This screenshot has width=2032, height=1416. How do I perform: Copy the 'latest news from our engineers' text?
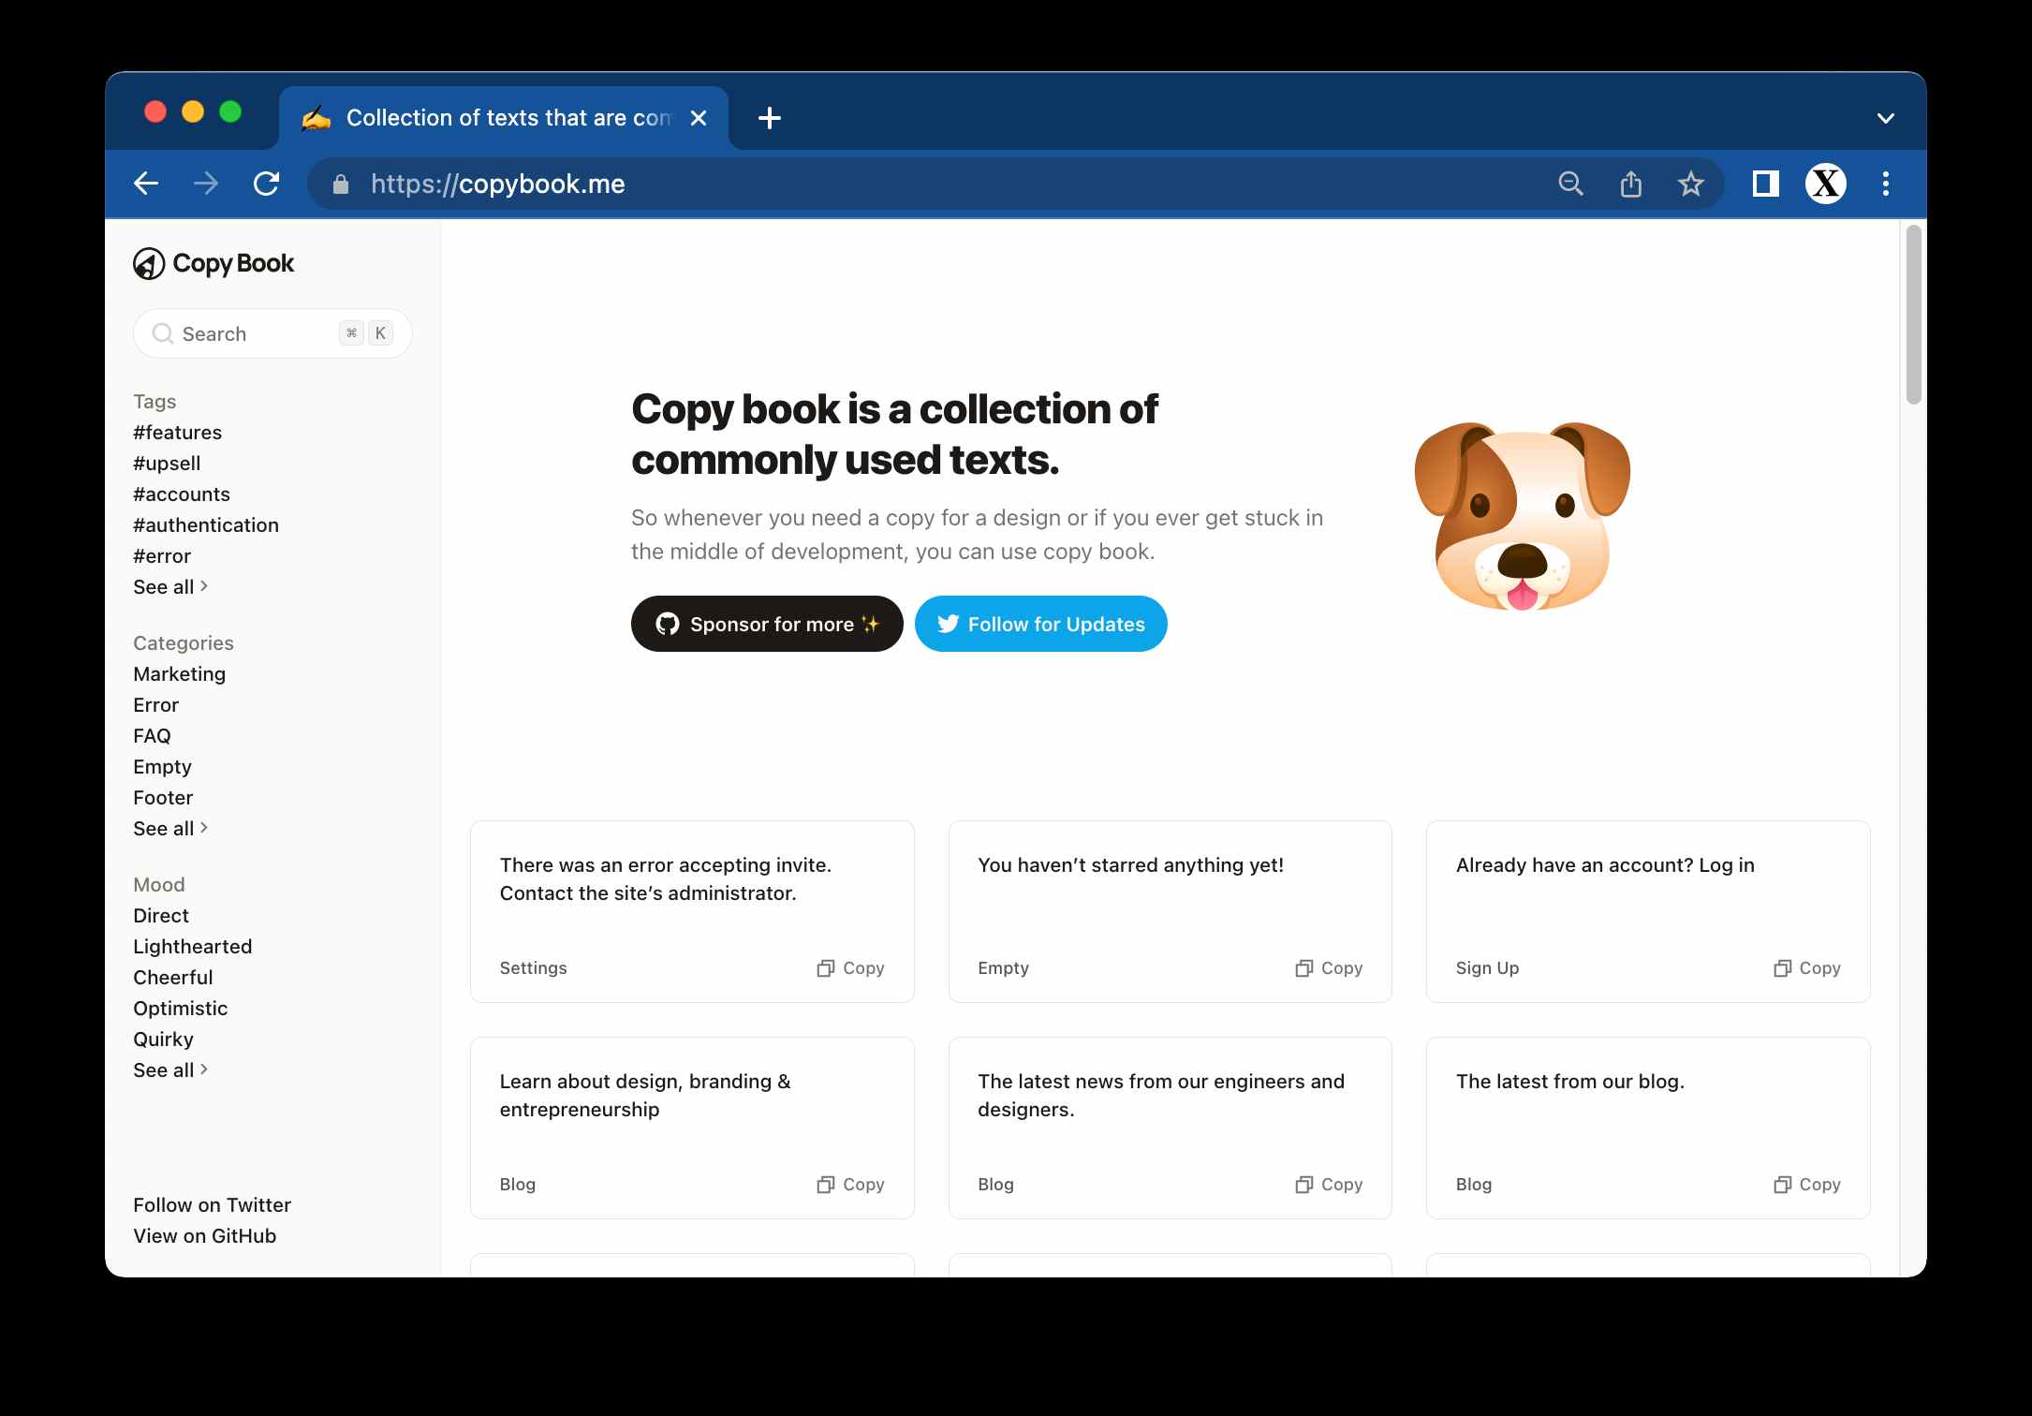coord(1329,1185)
